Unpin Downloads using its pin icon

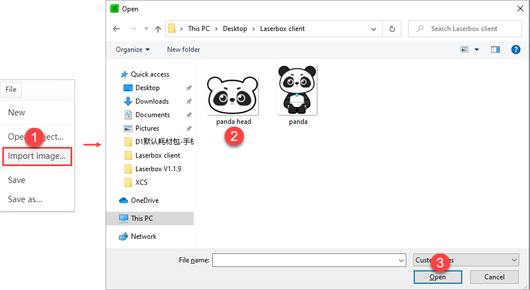(189, 101)
